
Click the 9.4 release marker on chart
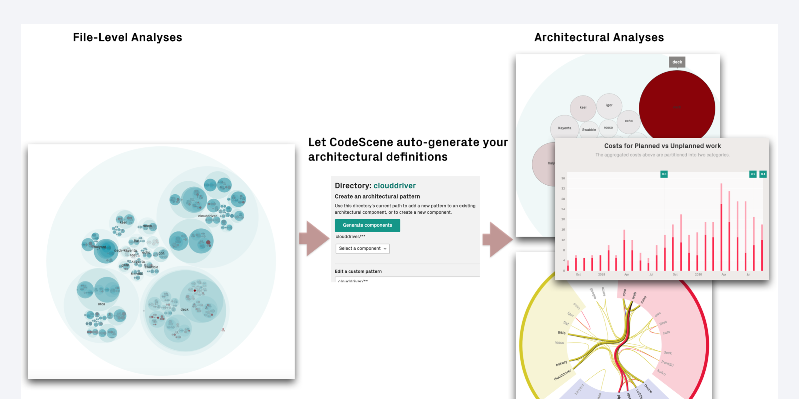[763, 174]
